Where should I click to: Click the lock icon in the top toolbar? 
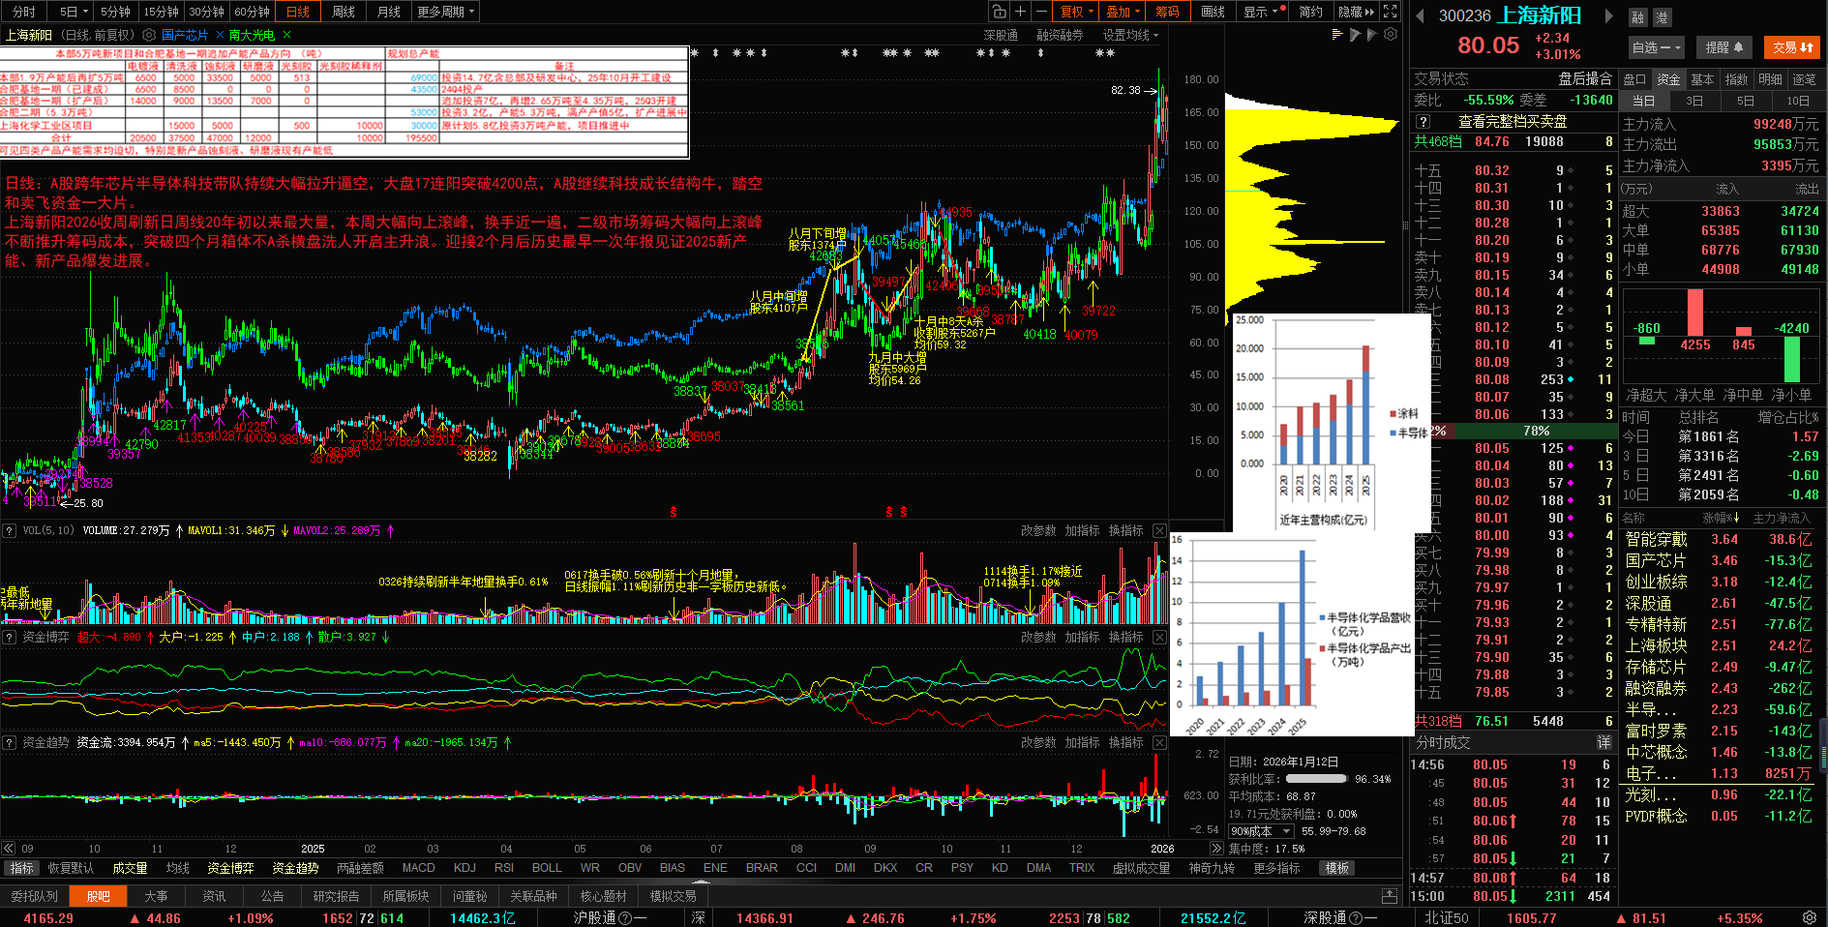[999, 12]
